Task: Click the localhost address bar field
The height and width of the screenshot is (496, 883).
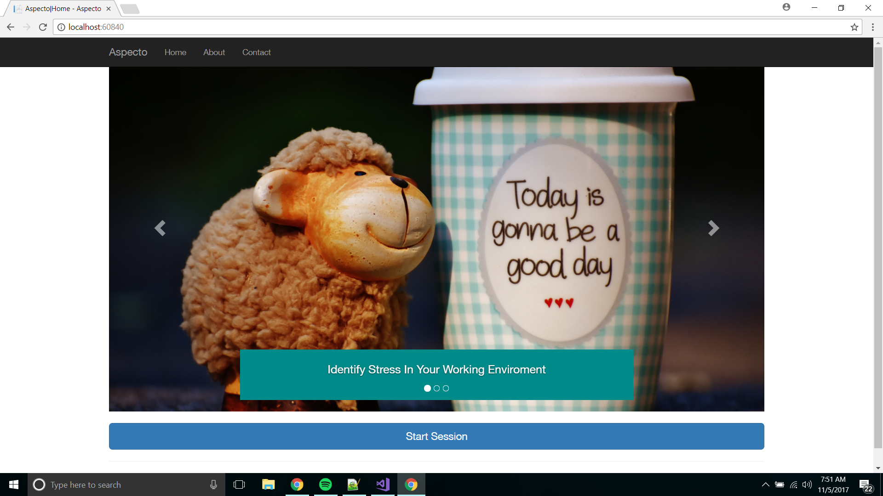Action: 414,27
